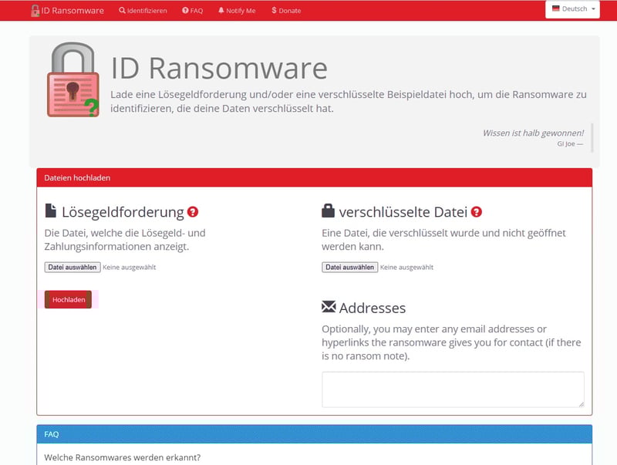This screenshot has height=465, width=617.
Task: Click the Addresses textarea resize handle
Action: pos(581,403)
